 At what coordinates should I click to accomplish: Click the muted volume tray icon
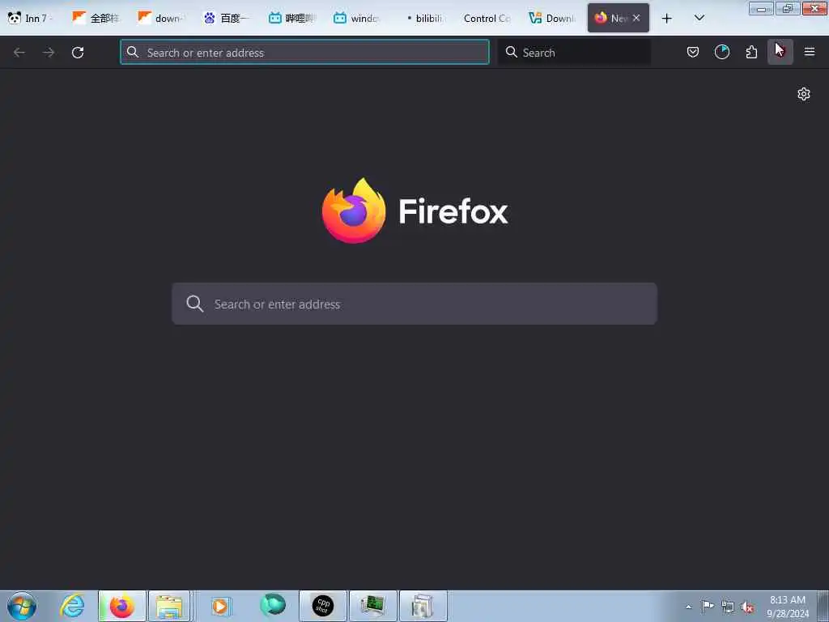747,607
